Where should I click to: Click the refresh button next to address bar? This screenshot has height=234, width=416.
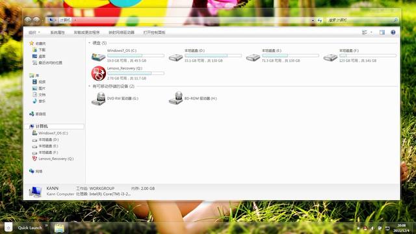pos(320,20)
